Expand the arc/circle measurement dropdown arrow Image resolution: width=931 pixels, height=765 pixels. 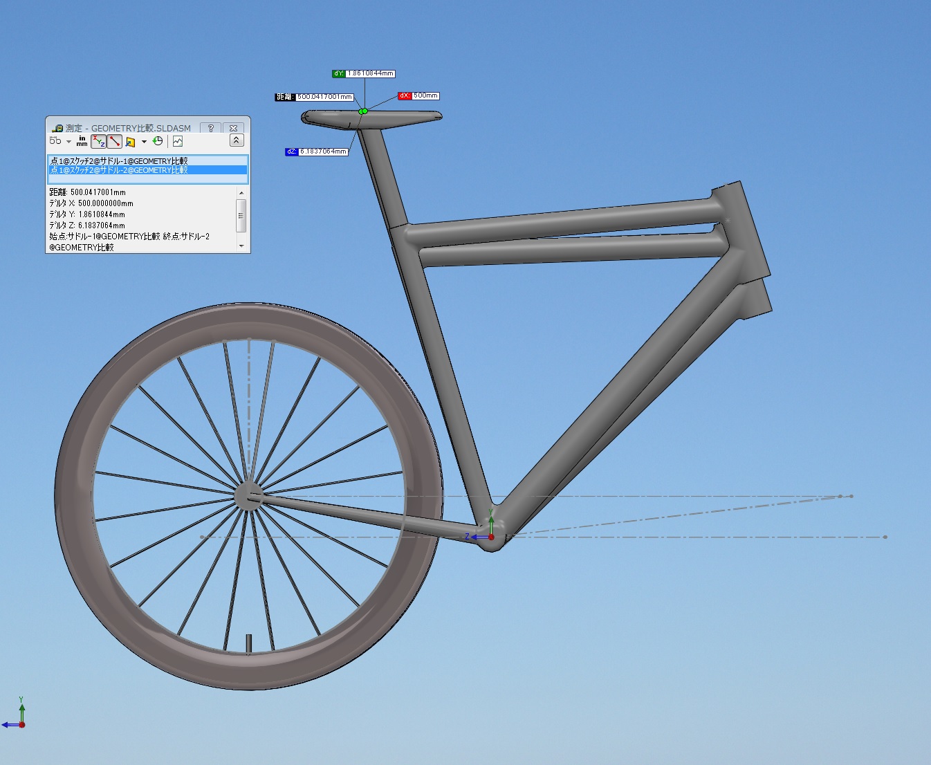68,142
